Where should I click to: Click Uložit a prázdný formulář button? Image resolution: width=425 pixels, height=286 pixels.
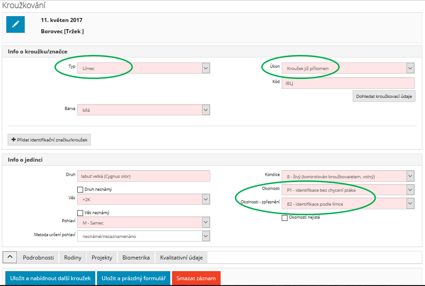[133, 278]
